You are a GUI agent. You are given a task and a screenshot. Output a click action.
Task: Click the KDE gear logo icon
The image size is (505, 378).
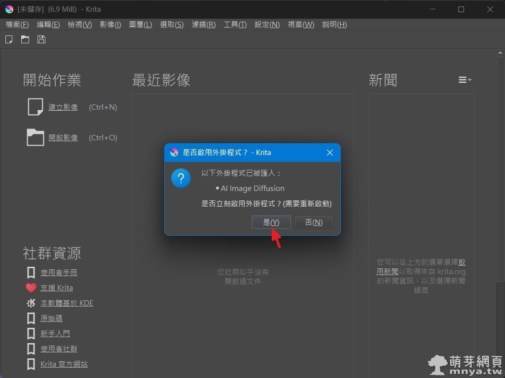pos(31,303)
